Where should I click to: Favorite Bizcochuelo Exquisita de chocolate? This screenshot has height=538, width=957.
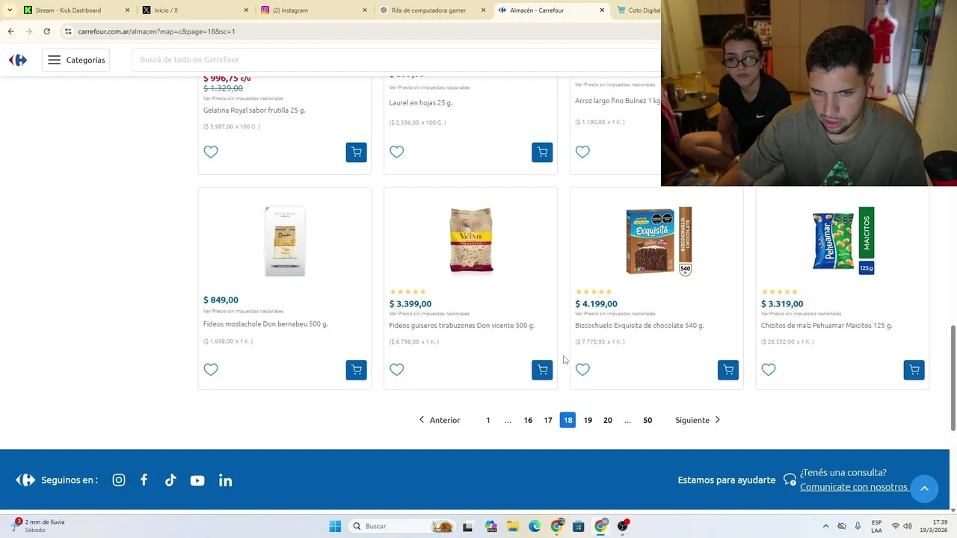[x=582, y=370]
